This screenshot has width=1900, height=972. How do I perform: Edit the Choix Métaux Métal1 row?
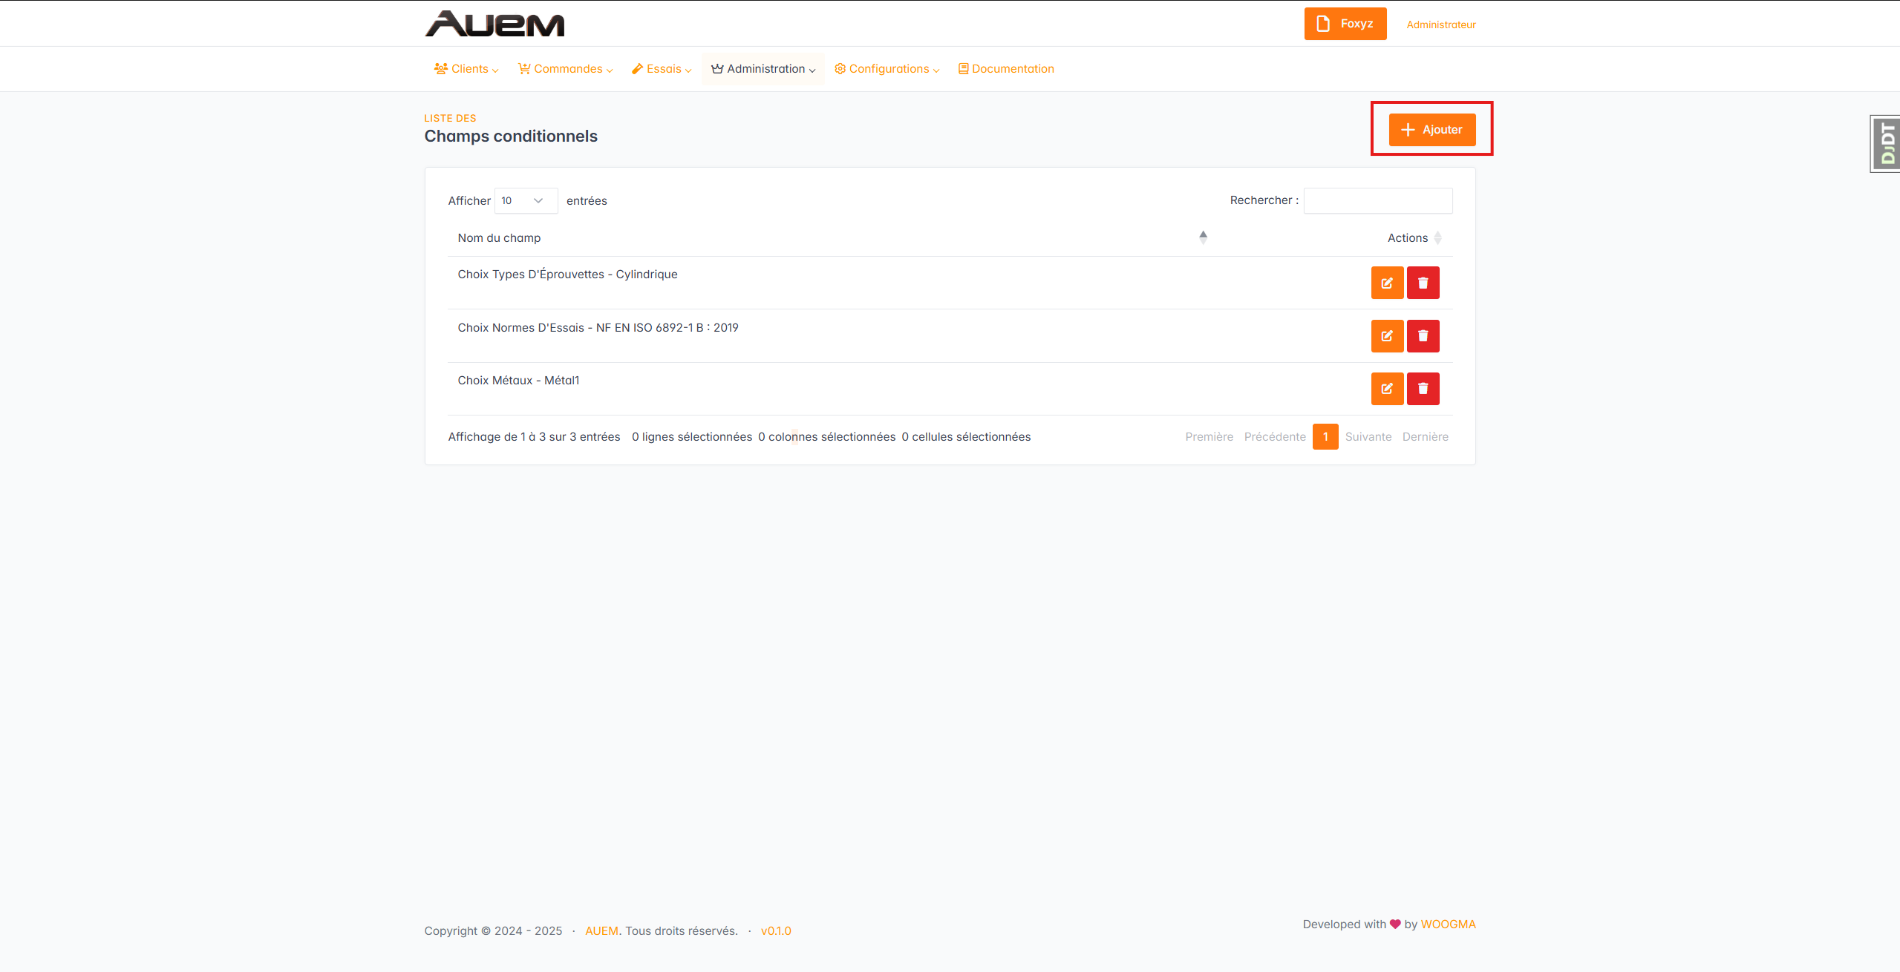pos(1386,389)
